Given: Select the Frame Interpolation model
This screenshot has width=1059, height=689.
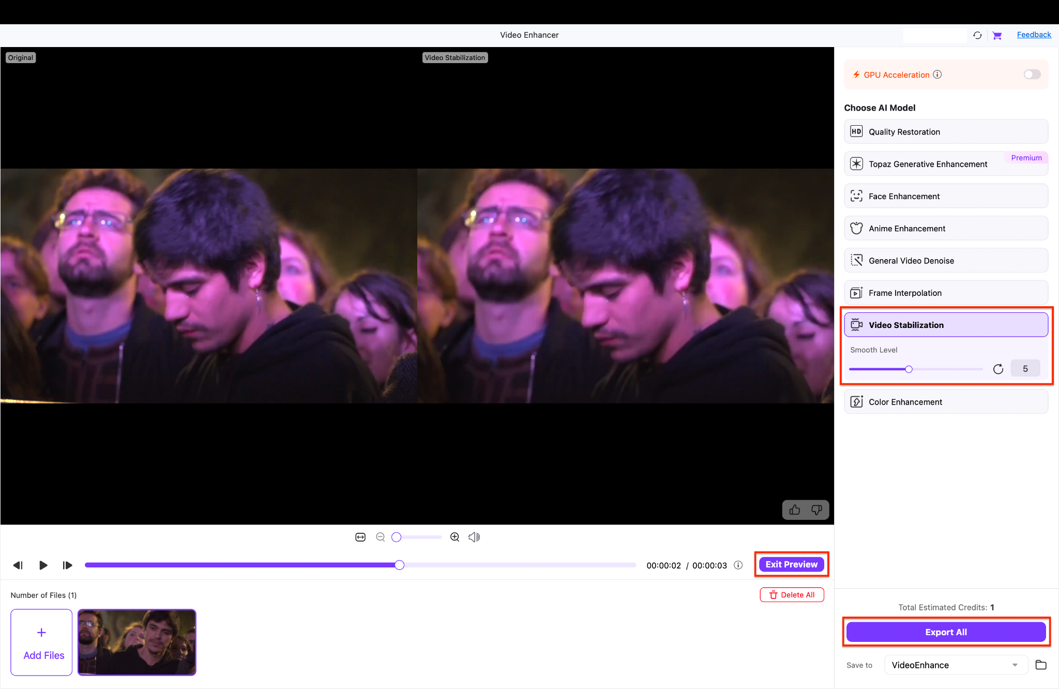Looking at the screenshot, I should click(945, 292).
